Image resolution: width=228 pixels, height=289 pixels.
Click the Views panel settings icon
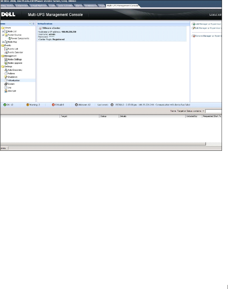pos(33,24)
